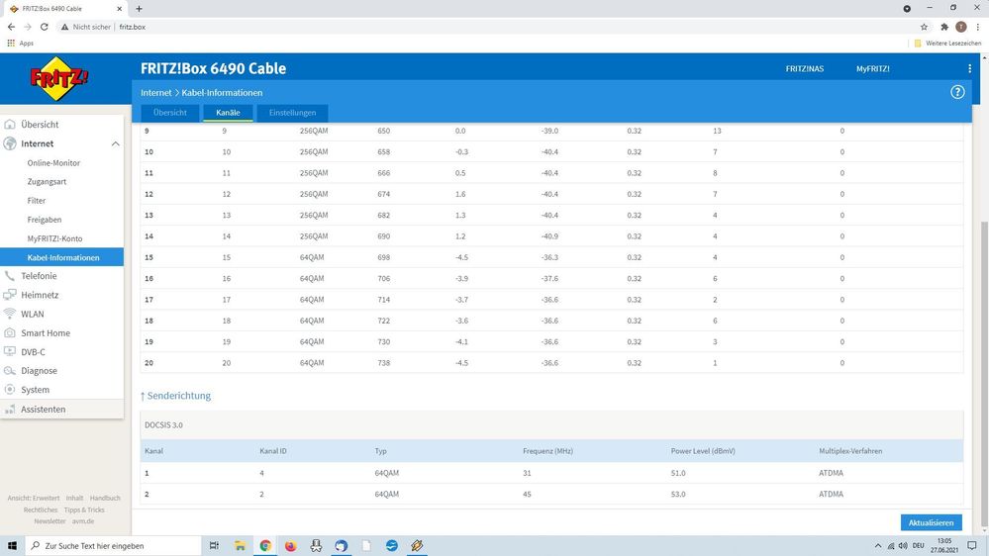Click the Diagnose icon
The image size is (989, 556).
click(x=10, y=371)
